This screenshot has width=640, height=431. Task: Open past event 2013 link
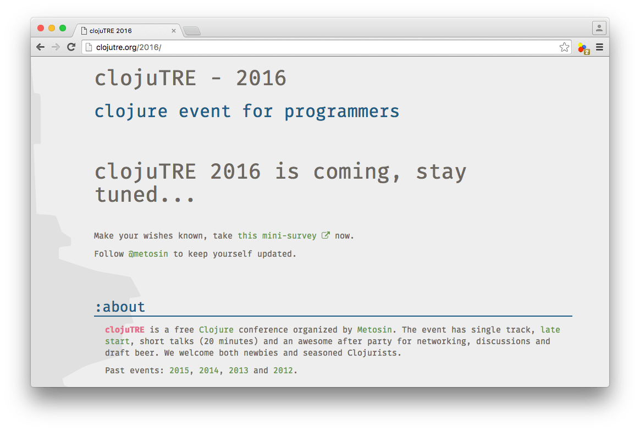tap(239, 371)
